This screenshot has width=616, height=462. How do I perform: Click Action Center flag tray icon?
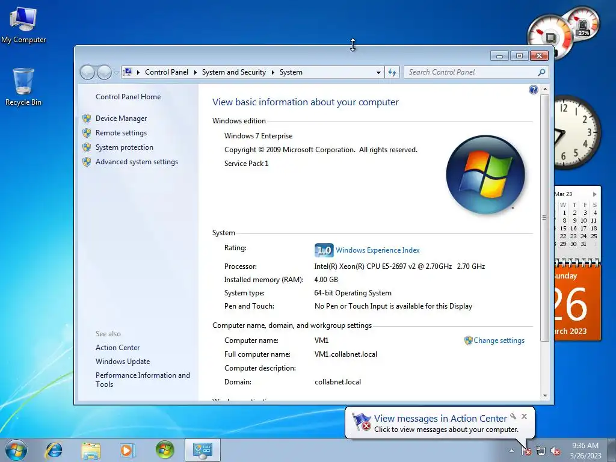click(526, 451)
